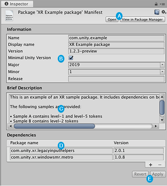The height and width of the screenshot is (186, 167).
Task: Click the description horizontal scrollbar thumb
Action: pos(54,126)
